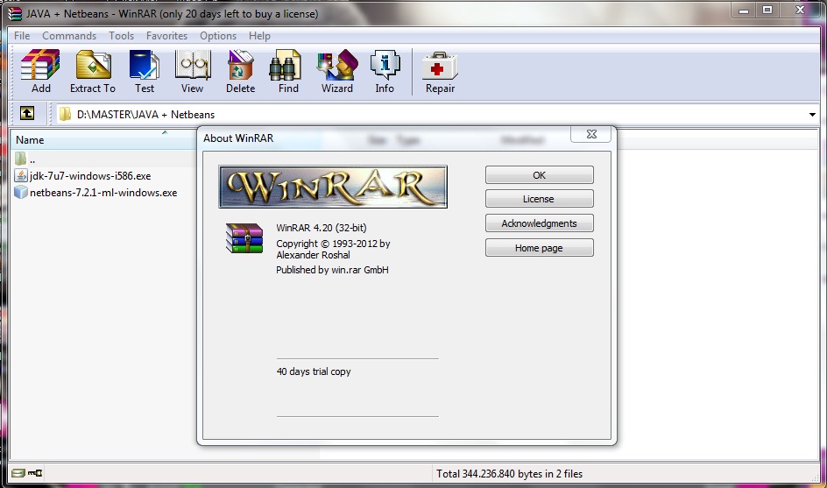The height and width of the screenshot is (488, 827).
Task: Click the Extract To toolbar icon
Action: (x=94, y=64)
